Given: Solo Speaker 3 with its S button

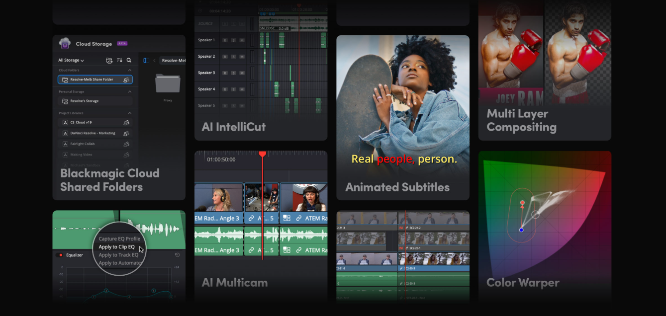Looking at the screenshot, I should pos(233,73).
